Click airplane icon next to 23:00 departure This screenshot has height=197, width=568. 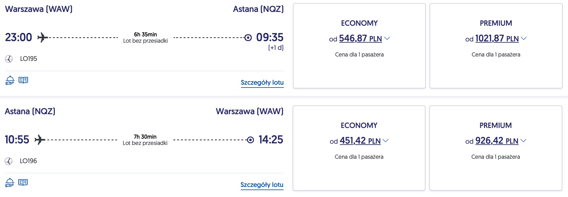click(x=42, y=38)
